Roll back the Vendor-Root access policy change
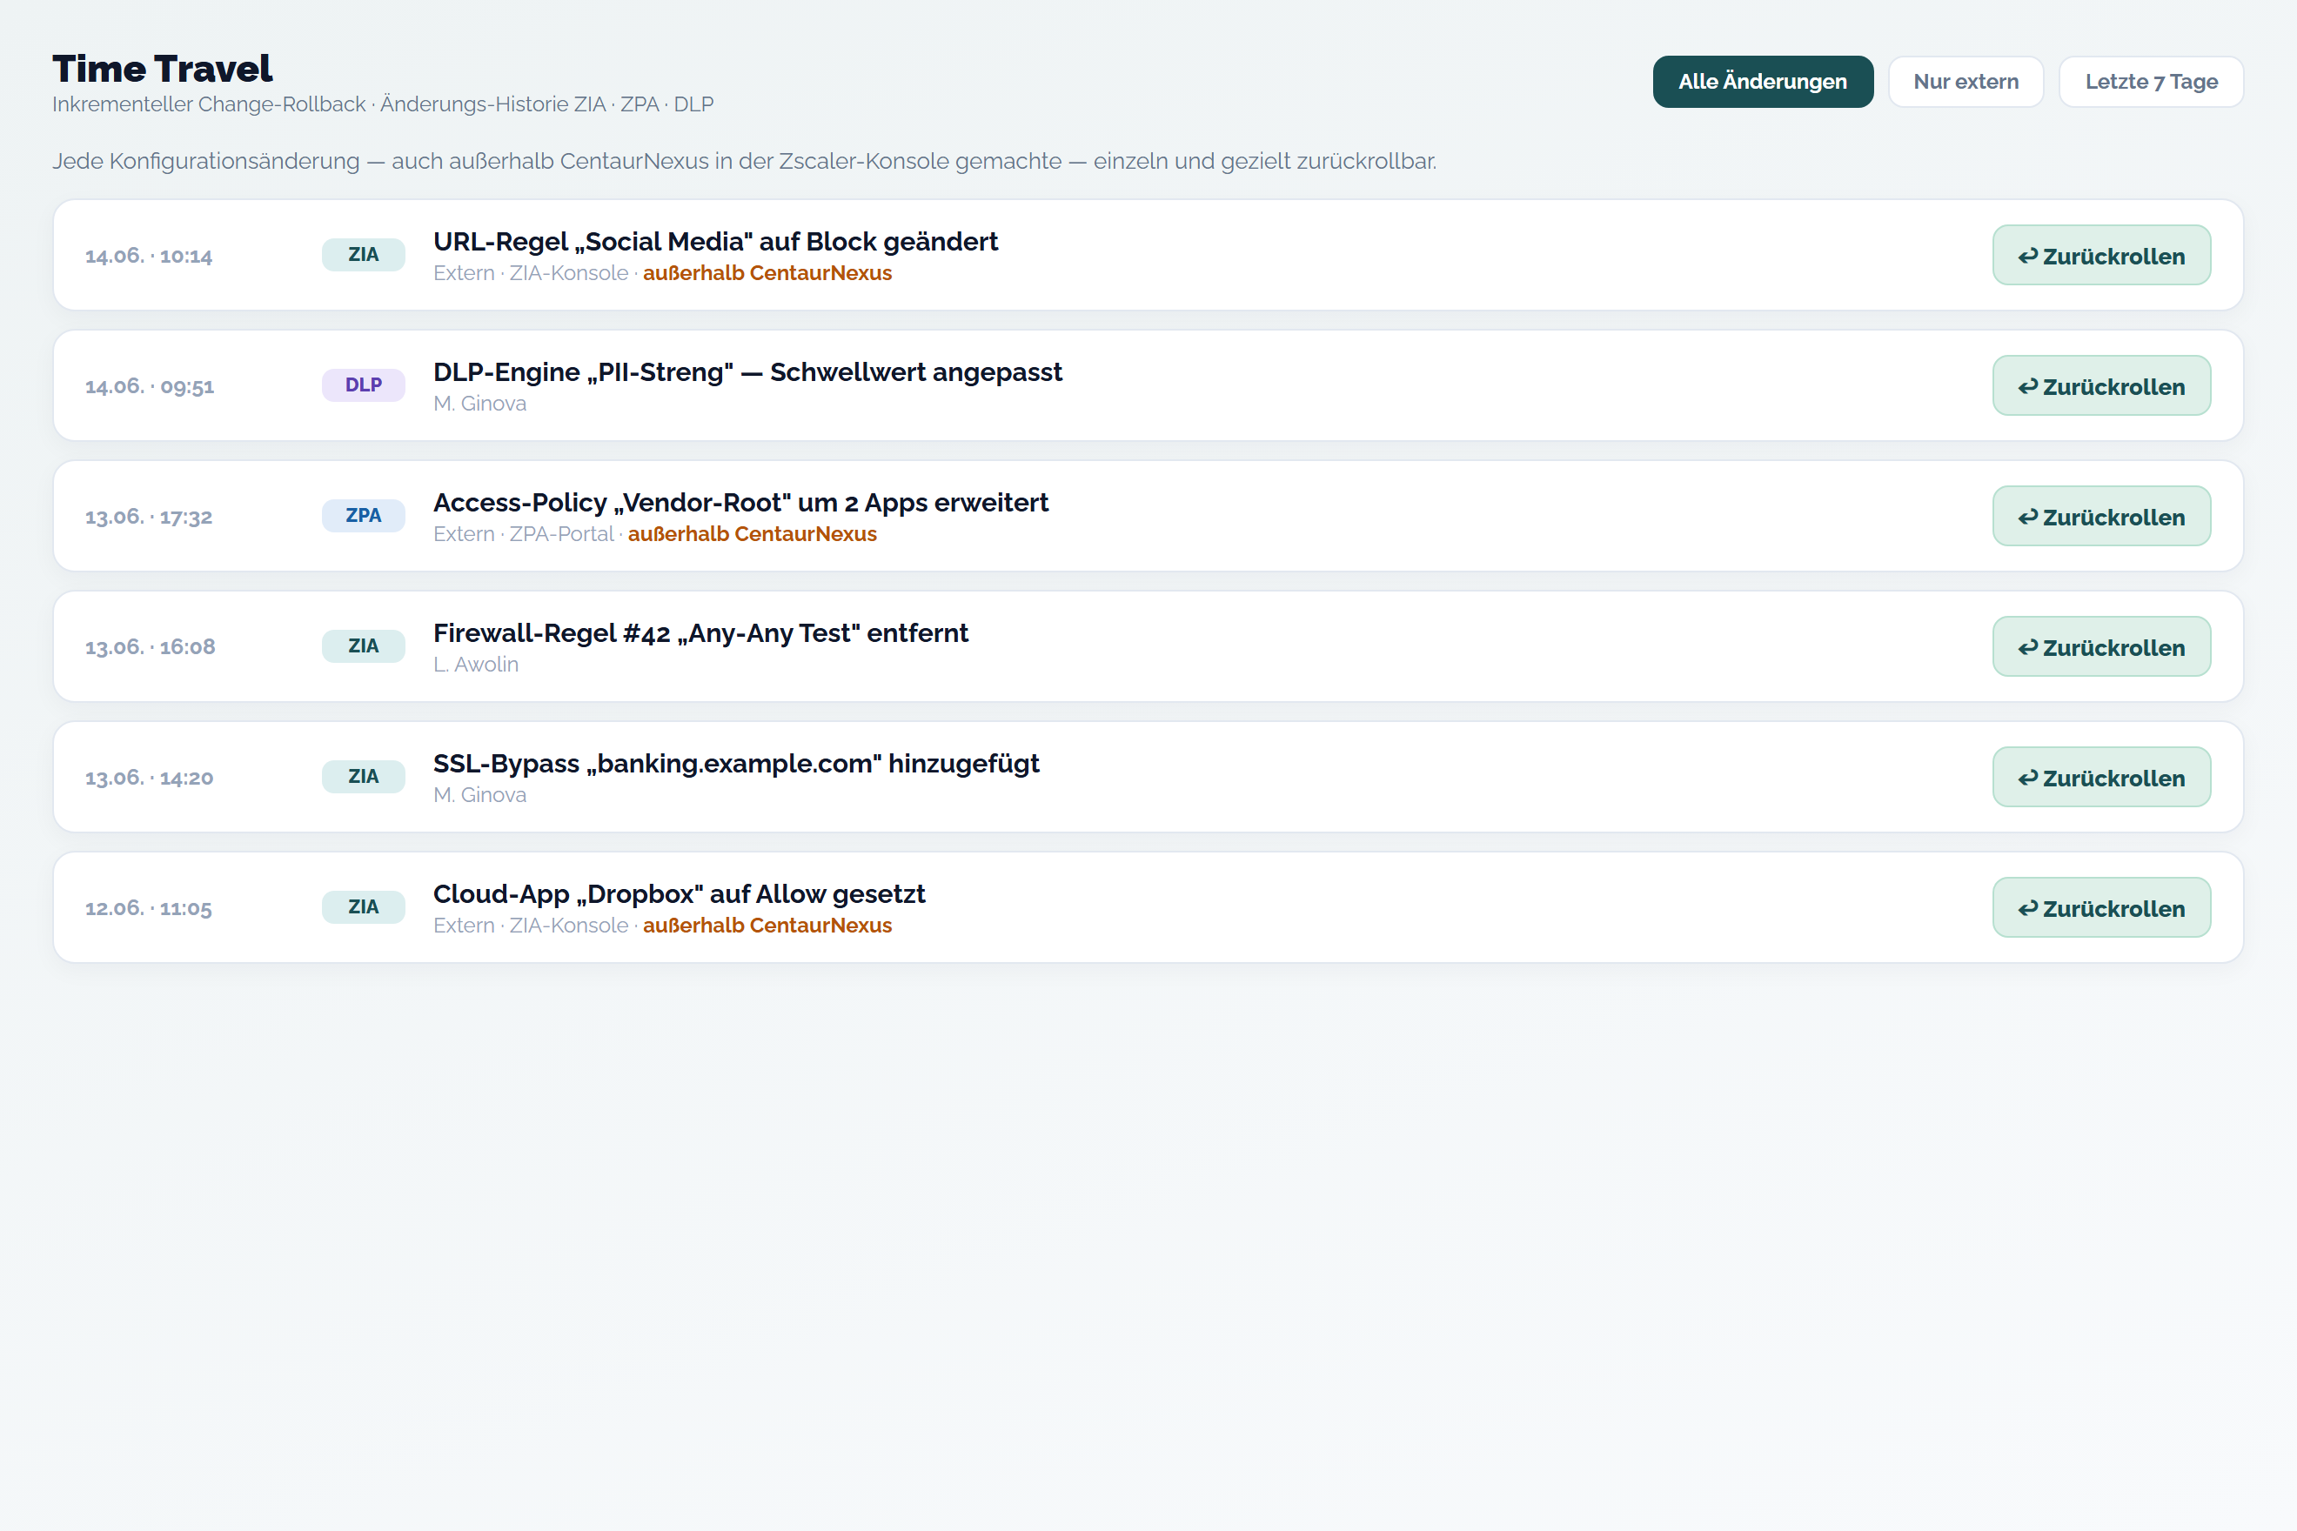Screen dimensions: 2297x1531 pyautogui.click(x=2102, y=517)
